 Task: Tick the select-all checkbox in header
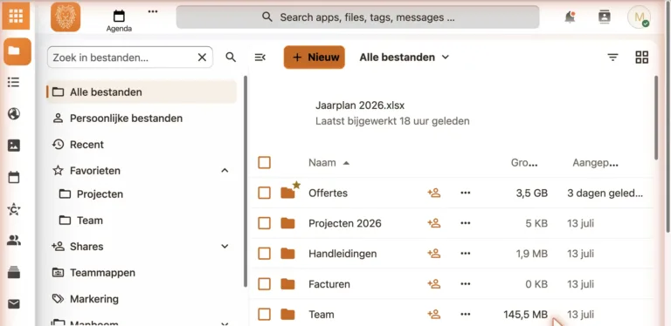(x=264, y=163)
